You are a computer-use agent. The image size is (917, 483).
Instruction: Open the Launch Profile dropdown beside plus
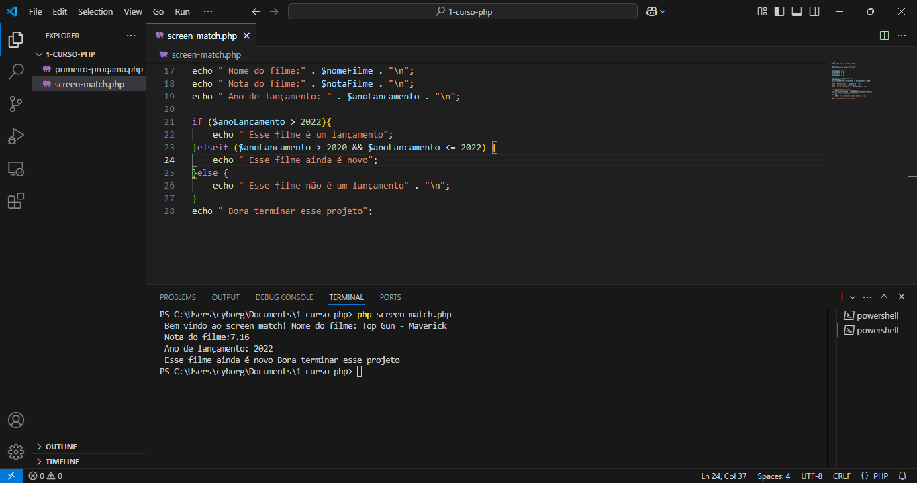click(853, 297)
